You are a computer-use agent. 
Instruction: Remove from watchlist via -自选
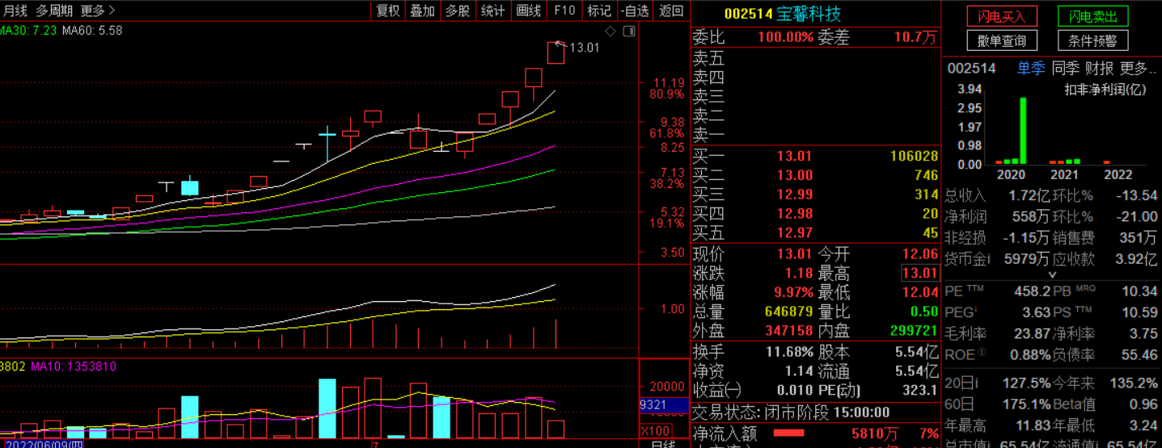click(x=636, y=10)
